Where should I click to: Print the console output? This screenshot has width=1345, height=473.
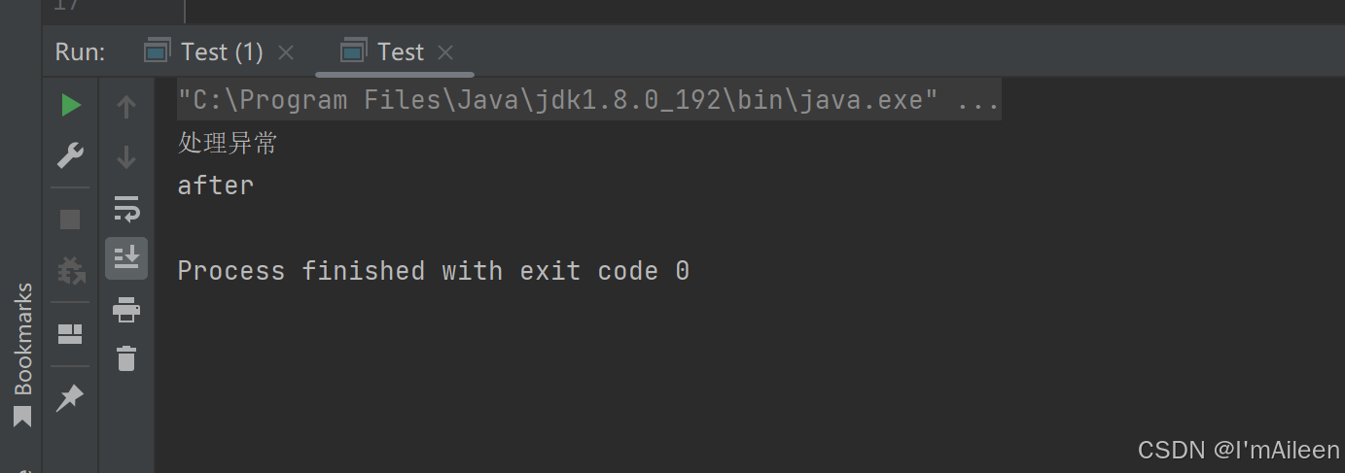click(126, 310)
